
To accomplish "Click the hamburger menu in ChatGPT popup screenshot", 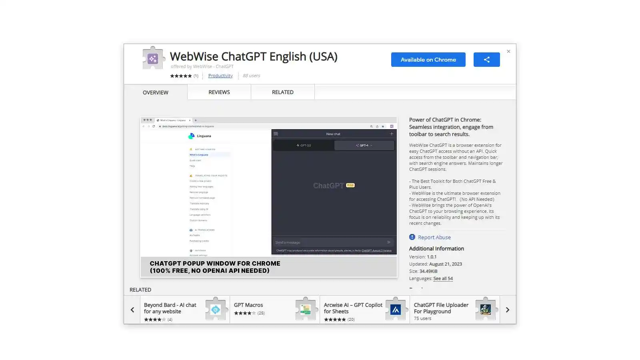I will pos(276,134).
